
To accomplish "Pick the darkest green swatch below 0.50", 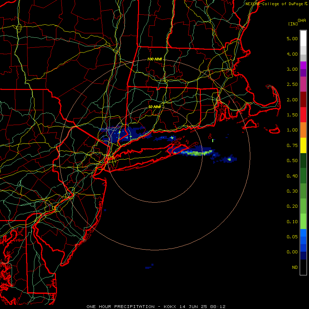I will click(x=303, y=160).
